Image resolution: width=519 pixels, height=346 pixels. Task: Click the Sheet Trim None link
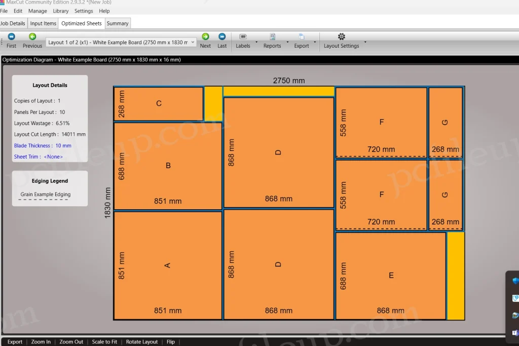[39, 157]
